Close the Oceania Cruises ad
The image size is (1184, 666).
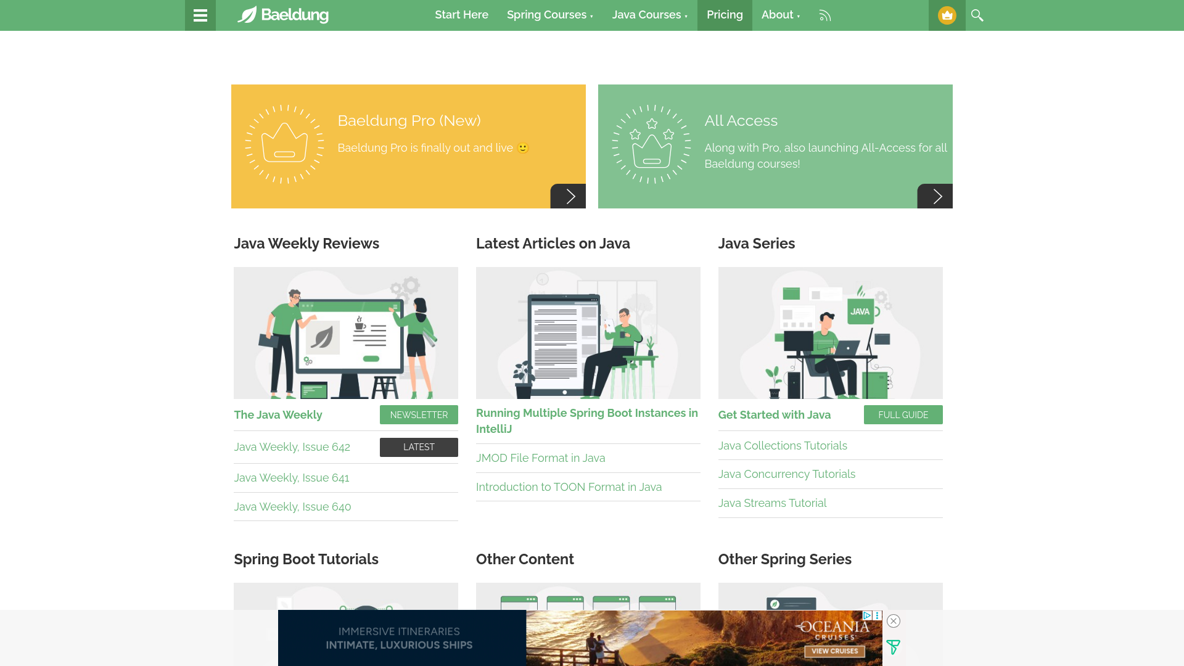[x=894, y=621]
